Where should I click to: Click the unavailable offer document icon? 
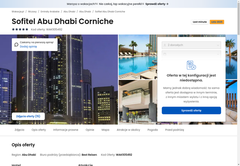click(x=191, y=65)
